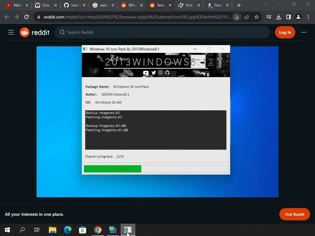Click the Visit Reddit button

pos(294,214)
